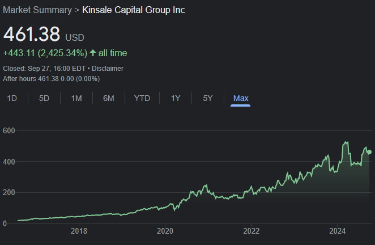Click the After hours 461.38 line
The height and width of the screenshot is (245, 375).
tap(52, 79)
